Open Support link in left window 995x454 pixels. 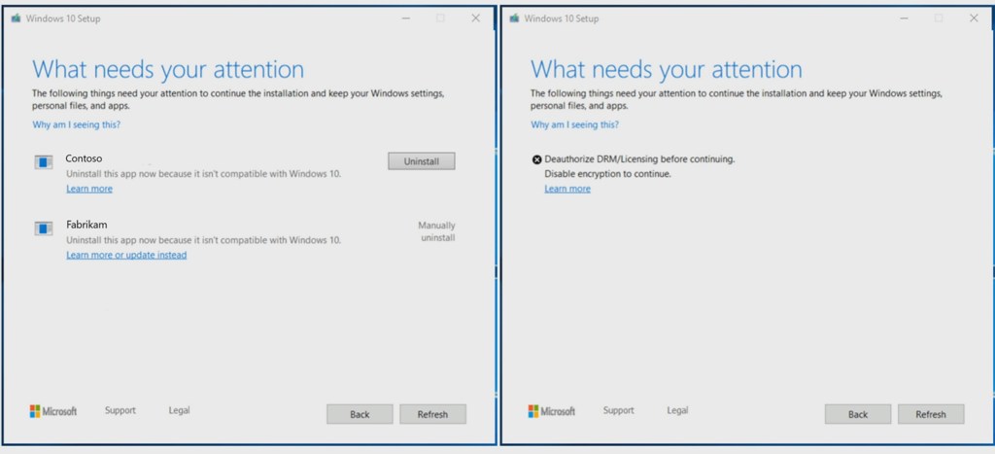point(120,410)
